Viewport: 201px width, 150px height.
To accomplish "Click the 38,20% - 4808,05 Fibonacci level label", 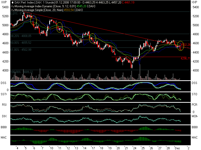I will (x=21, y=36).
